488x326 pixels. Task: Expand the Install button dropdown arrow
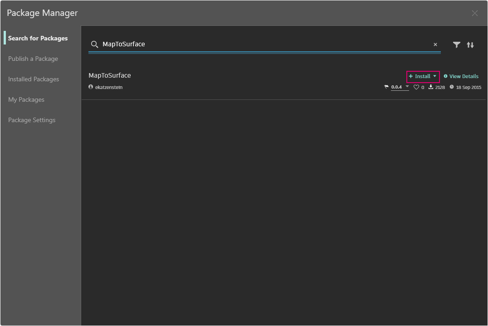[x=434, y=76]
